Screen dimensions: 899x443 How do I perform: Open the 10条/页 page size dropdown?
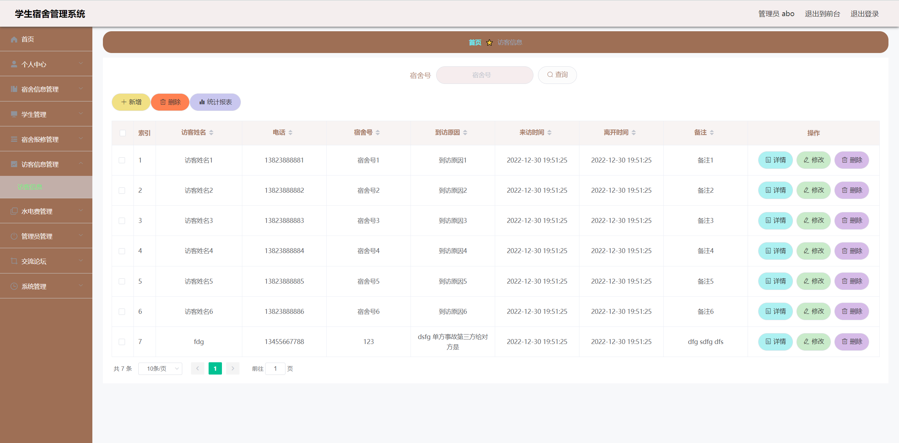pos(160,369)
